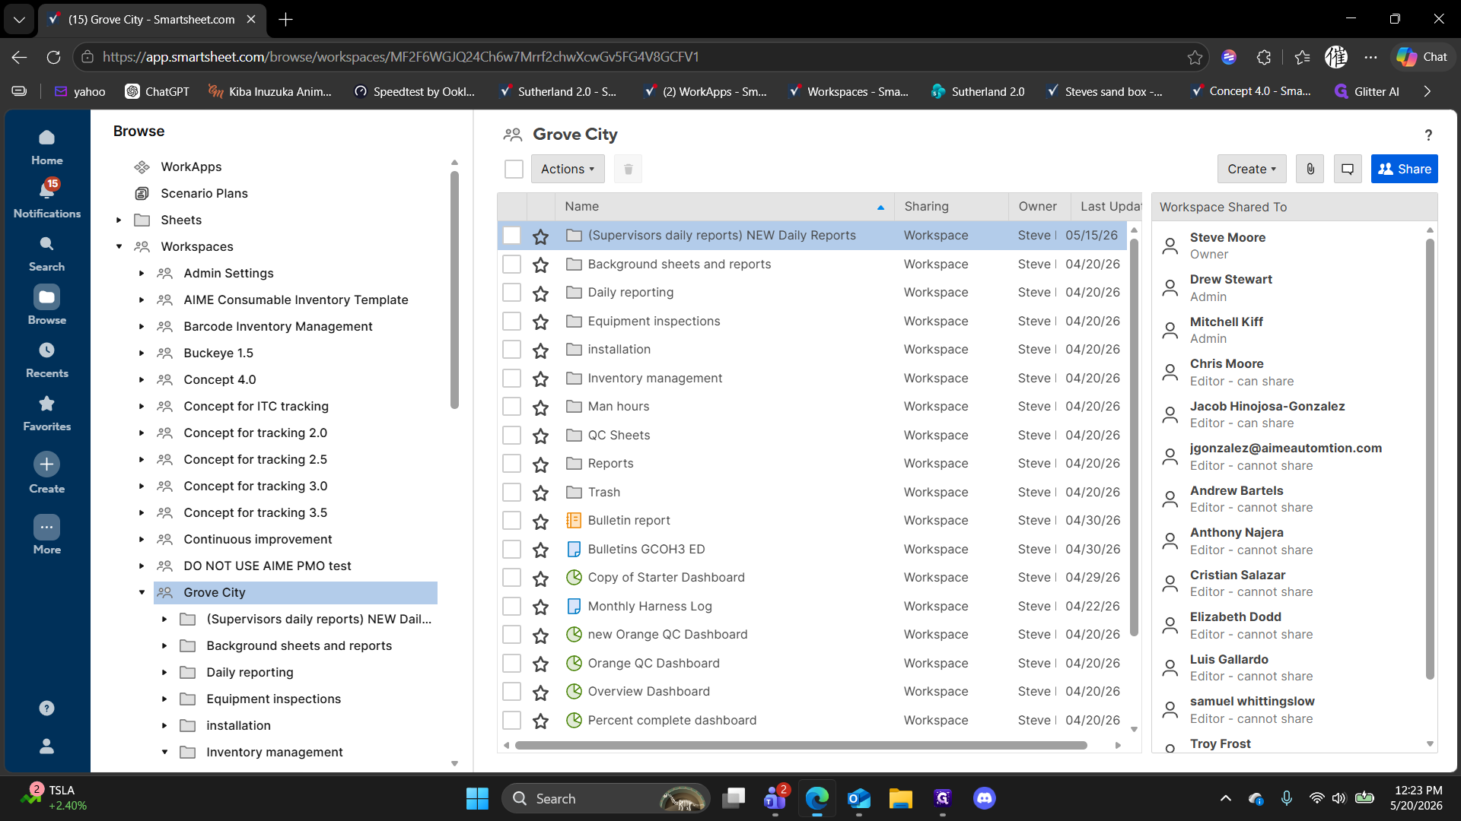Check the Copy of Starter Dashboard checkbox
The width and height of the screenshot is (1461, 821).
point(511,578)
